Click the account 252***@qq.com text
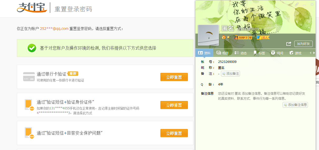This screenshot has height=150, width=319. point(54,29)
